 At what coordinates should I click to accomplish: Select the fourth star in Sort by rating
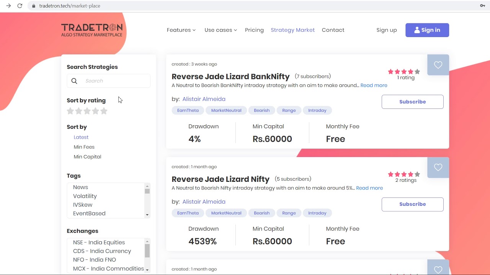tap(95, 111)
